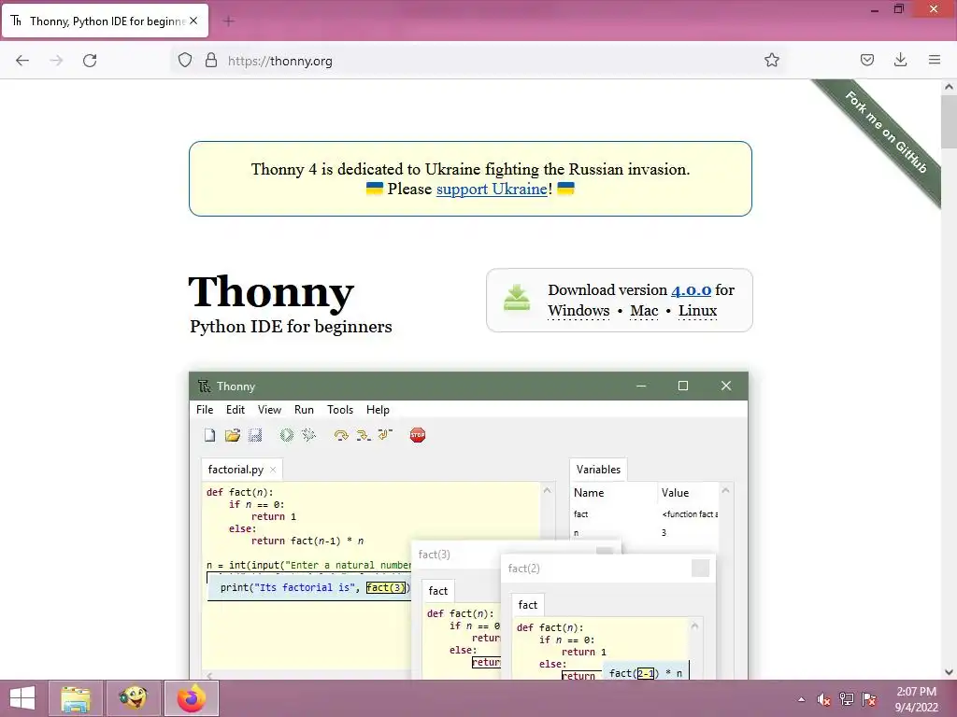957x717 pixels.
Task: Click the red Stop sign icon
Action: 418,435
